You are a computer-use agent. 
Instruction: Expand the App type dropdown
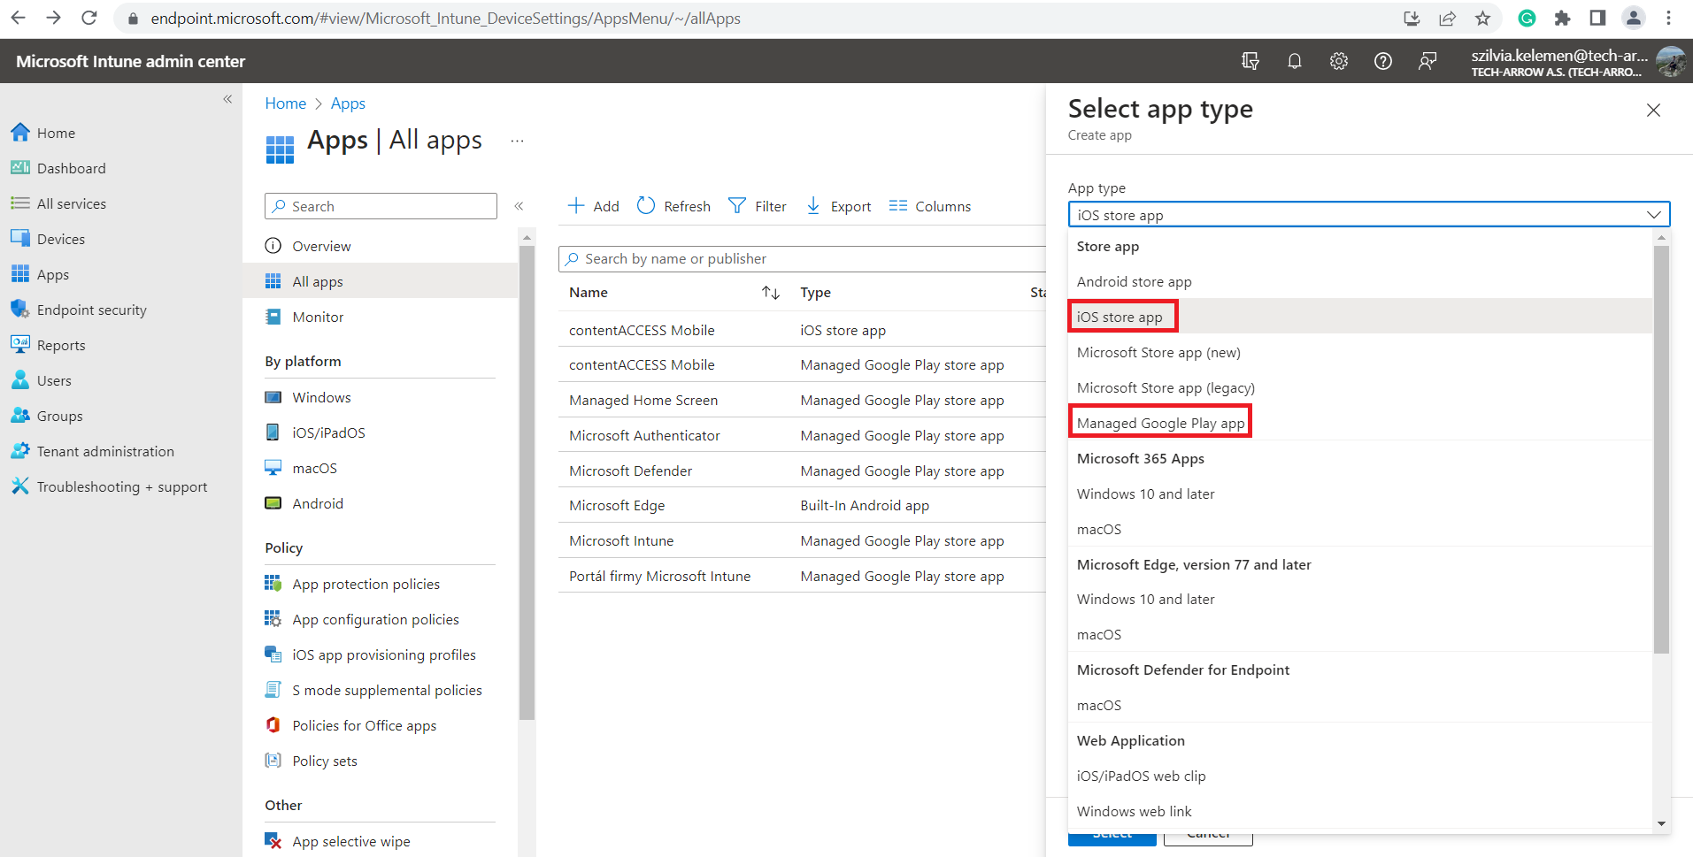pyautogui.click(x=1368, y=215)
